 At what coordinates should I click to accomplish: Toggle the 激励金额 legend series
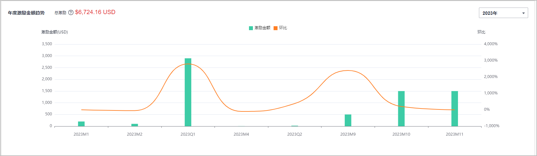(x=259, y=28)
